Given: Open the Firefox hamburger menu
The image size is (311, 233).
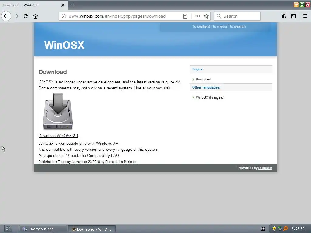Looking at the screenshot, I should tap(305, 16).
